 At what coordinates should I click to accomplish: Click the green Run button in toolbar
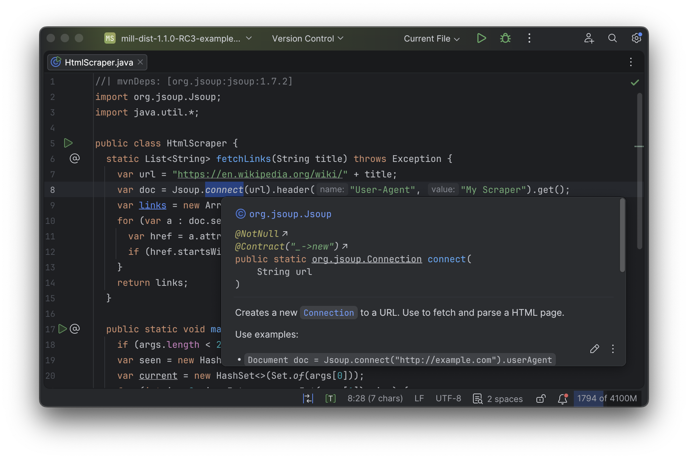click(x=481, y=38)
